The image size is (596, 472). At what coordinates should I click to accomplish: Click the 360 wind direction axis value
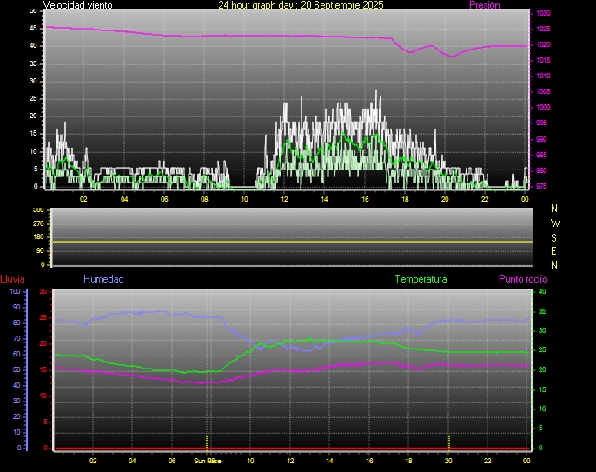[37, 210]
